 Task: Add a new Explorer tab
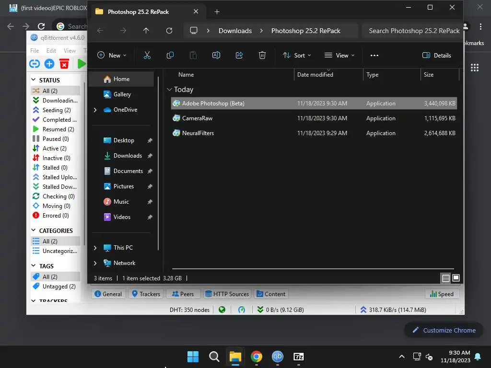217,12
